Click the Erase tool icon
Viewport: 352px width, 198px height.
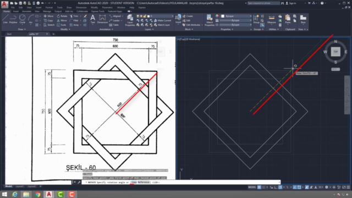[85, 16]
